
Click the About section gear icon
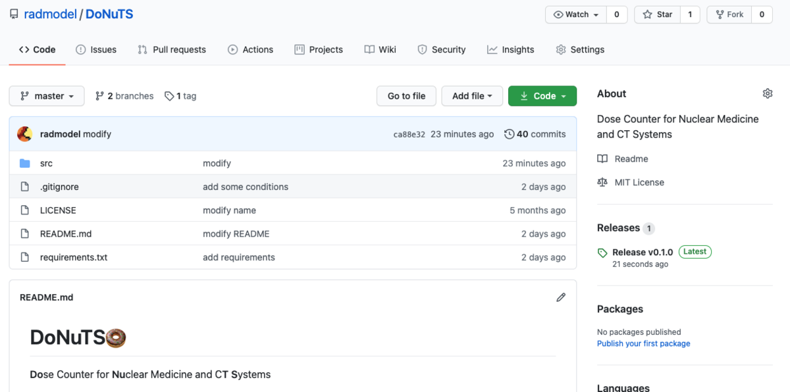coord(767,94)
